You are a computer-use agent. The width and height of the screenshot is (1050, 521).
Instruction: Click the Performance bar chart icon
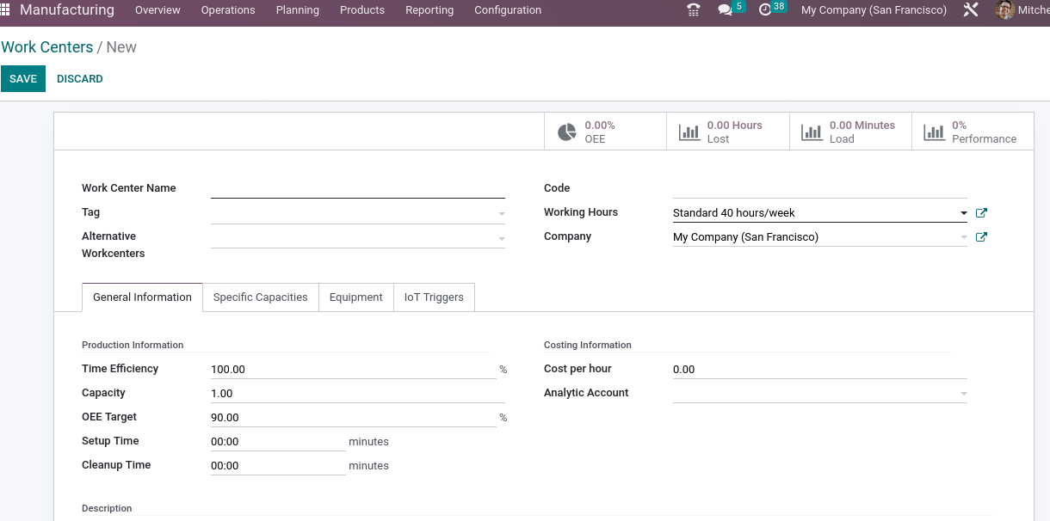pyautogui.click(x=934, y=132)
